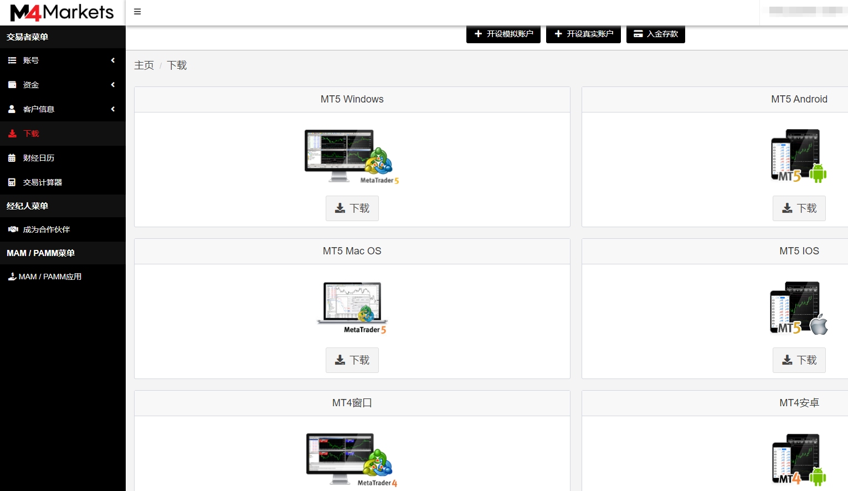Open 交易计算器 in the sidebar

pos(63,182)
